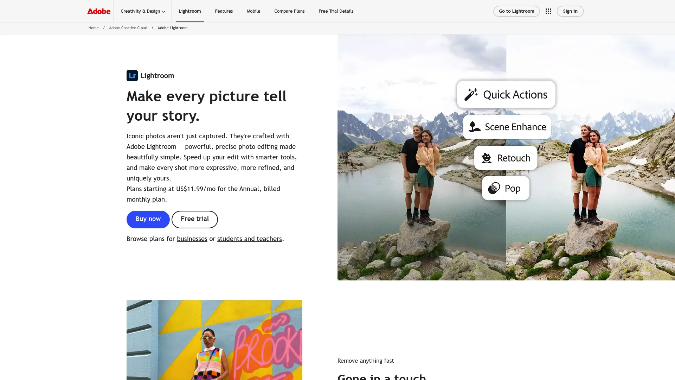Open the businesses plans link
Viewport: 675px width, 380px height.
click(x=192, y=239)
